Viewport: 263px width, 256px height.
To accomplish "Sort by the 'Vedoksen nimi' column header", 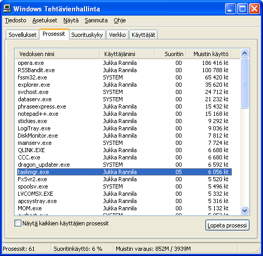I will [x=57, y=54].
